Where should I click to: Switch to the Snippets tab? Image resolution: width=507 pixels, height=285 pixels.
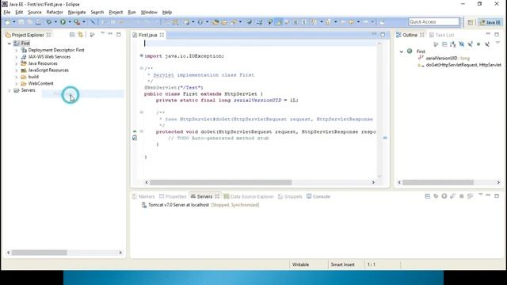point(290,196)
